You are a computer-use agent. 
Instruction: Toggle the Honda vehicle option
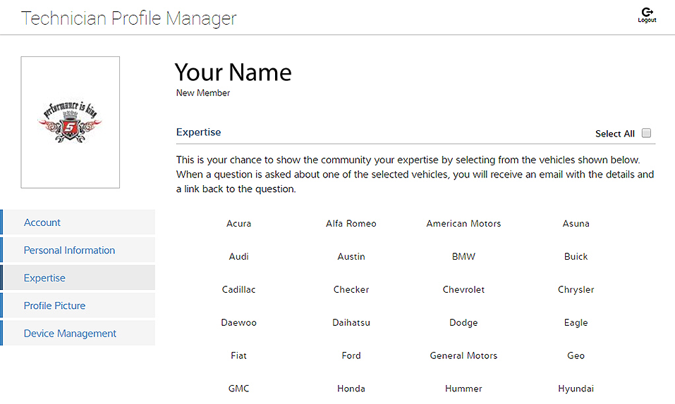[351, 389]
